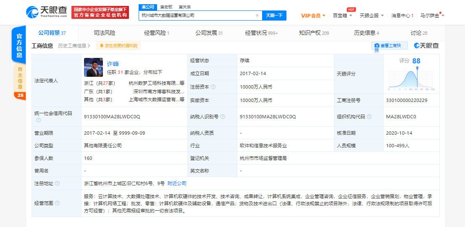Click the help icon next to 注册资本
This screenshot has width=465, height=227.
(213, 87)
